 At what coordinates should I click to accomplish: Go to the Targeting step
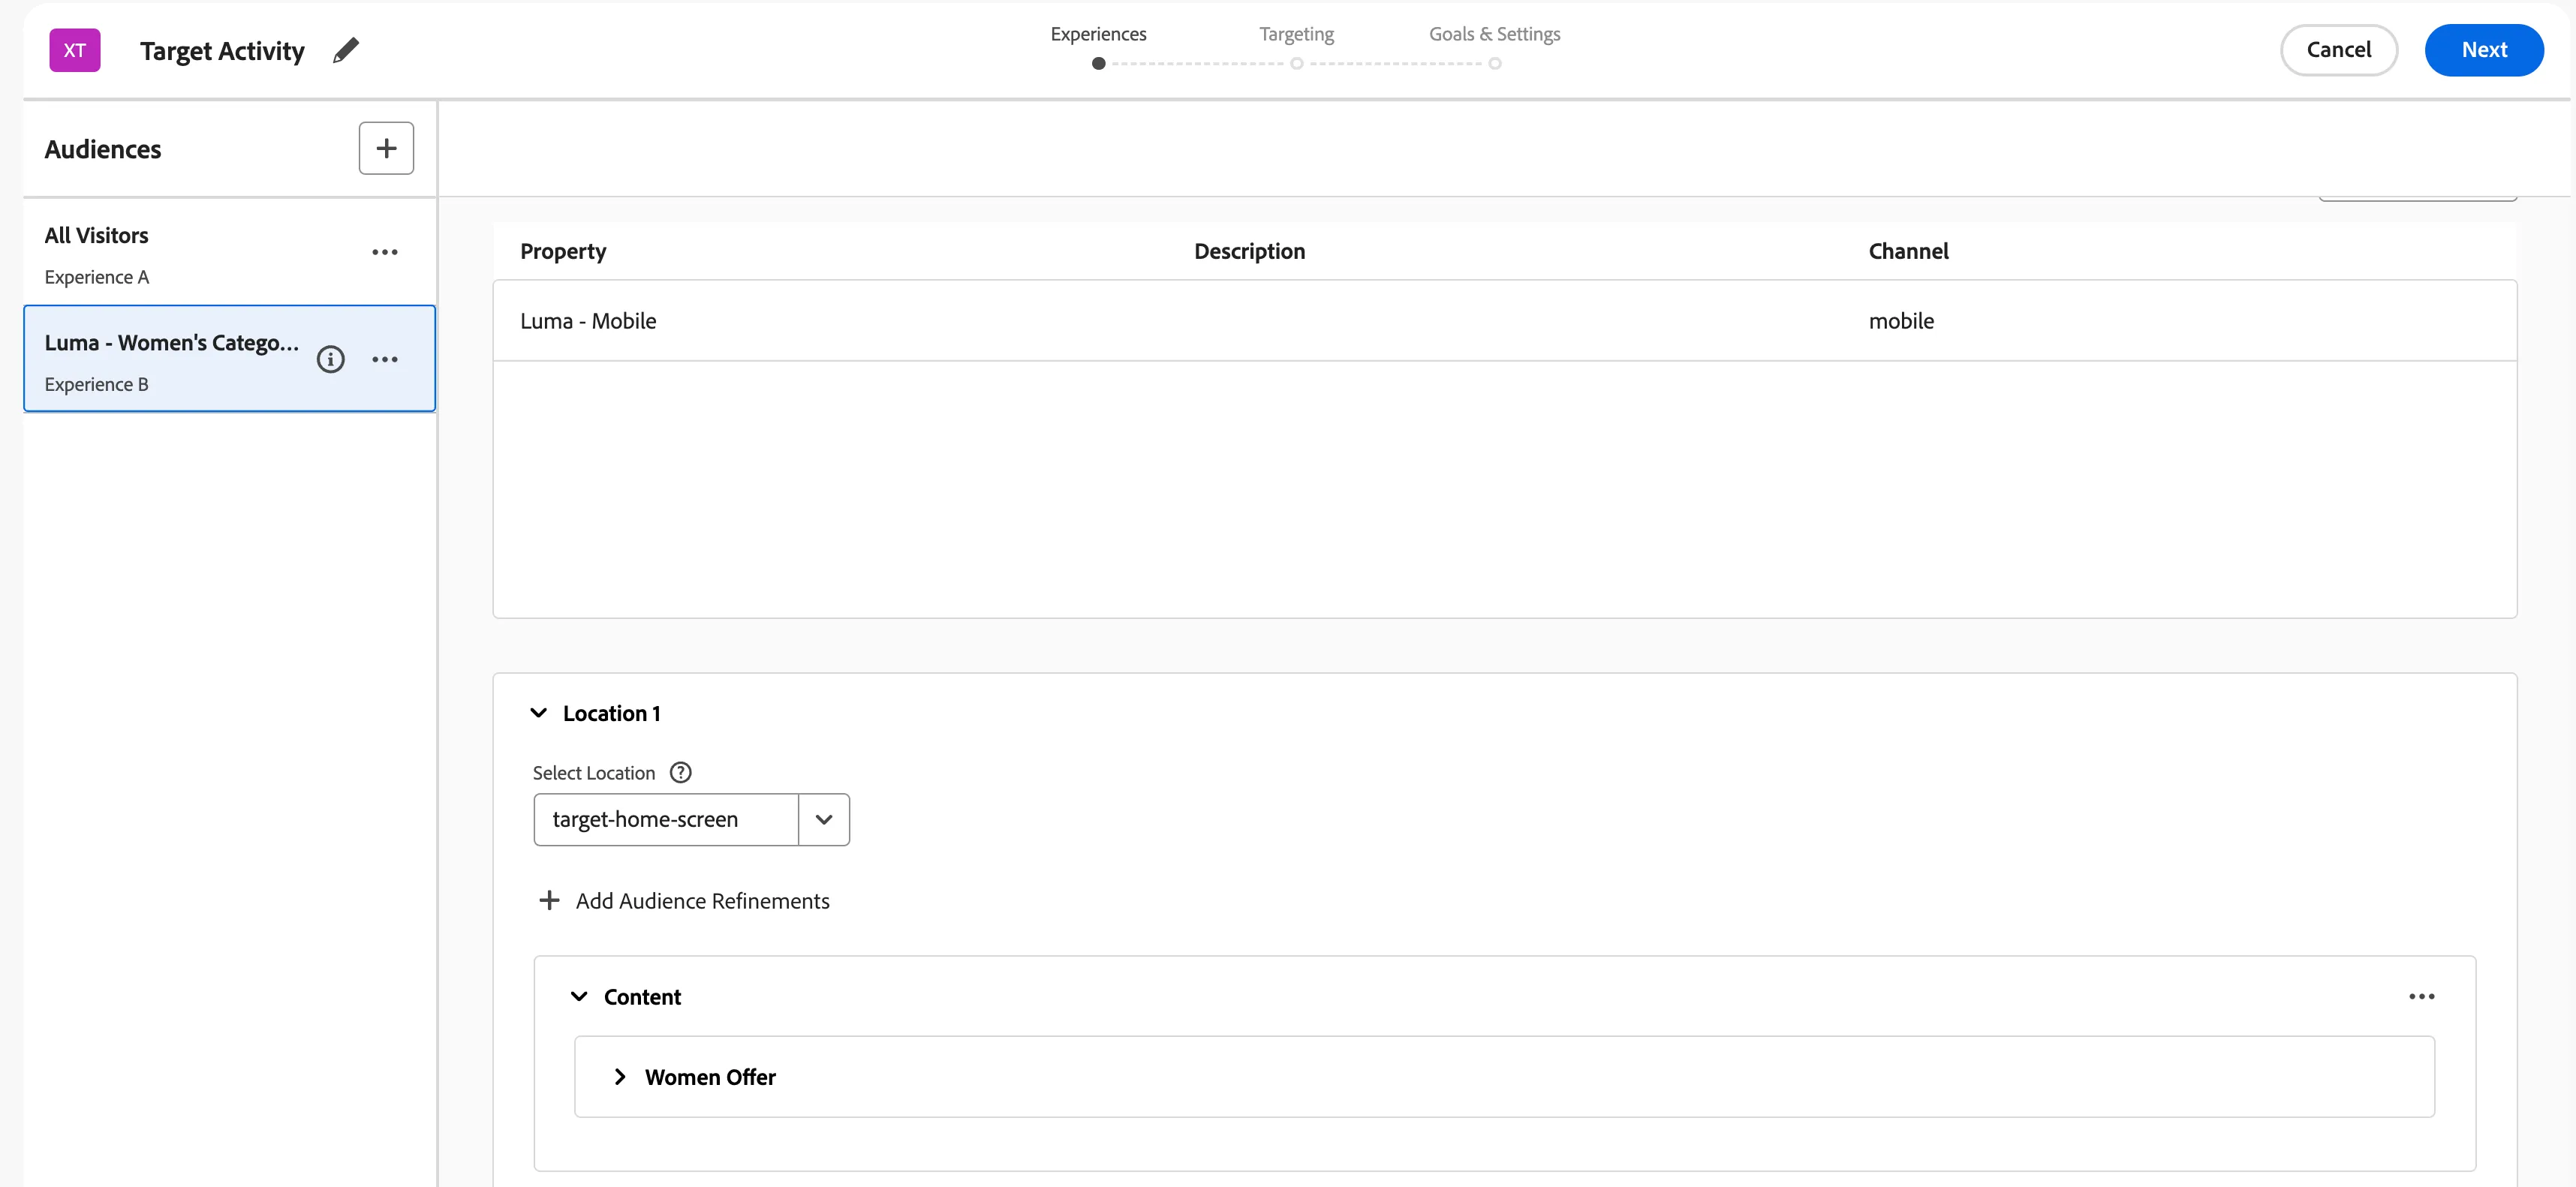(1296, 34)
